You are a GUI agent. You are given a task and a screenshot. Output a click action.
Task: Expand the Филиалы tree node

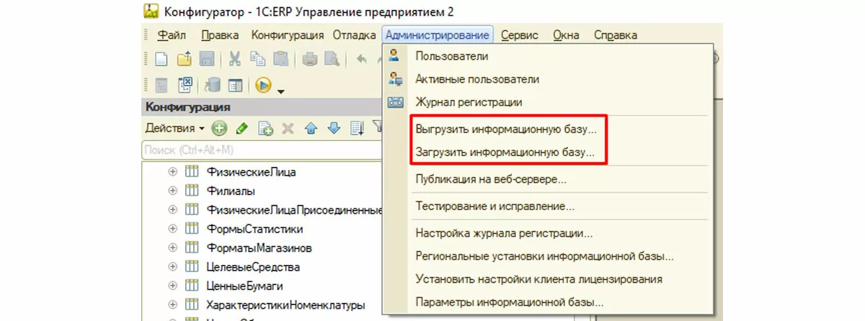tap(172, 191)
